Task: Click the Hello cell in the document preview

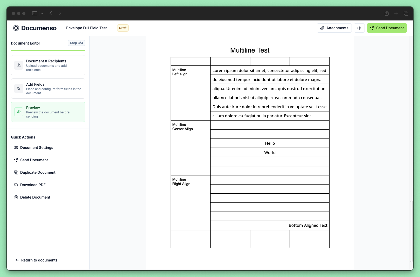Action: pyautogui.click(x=270, y=143)
